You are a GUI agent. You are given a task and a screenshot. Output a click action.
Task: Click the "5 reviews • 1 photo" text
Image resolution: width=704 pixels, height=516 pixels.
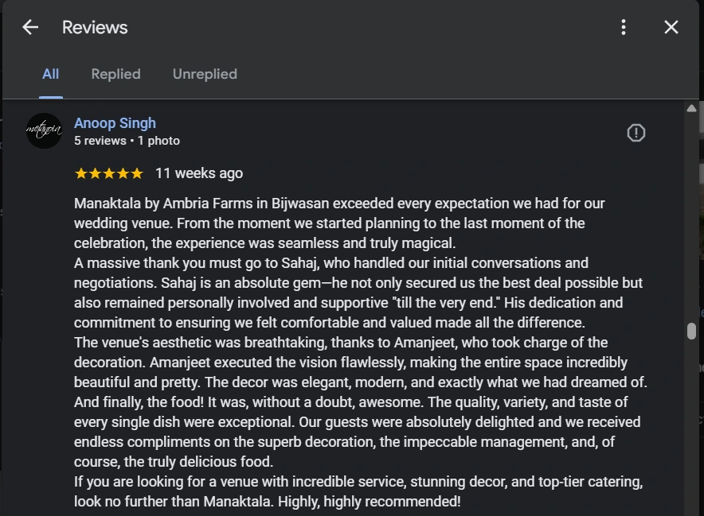(x=127, y=141)
